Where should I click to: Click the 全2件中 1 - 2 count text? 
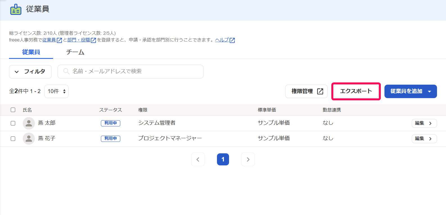tap(25, 91)
